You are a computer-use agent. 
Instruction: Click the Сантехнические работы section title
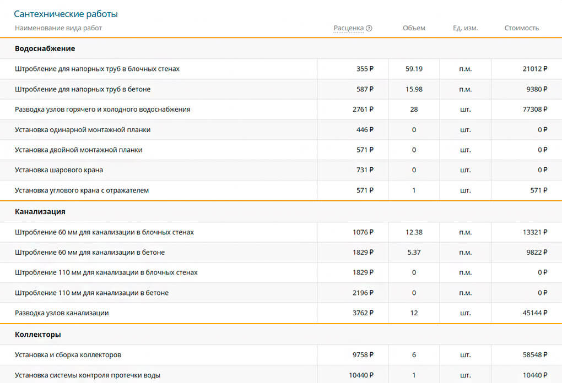66,14
